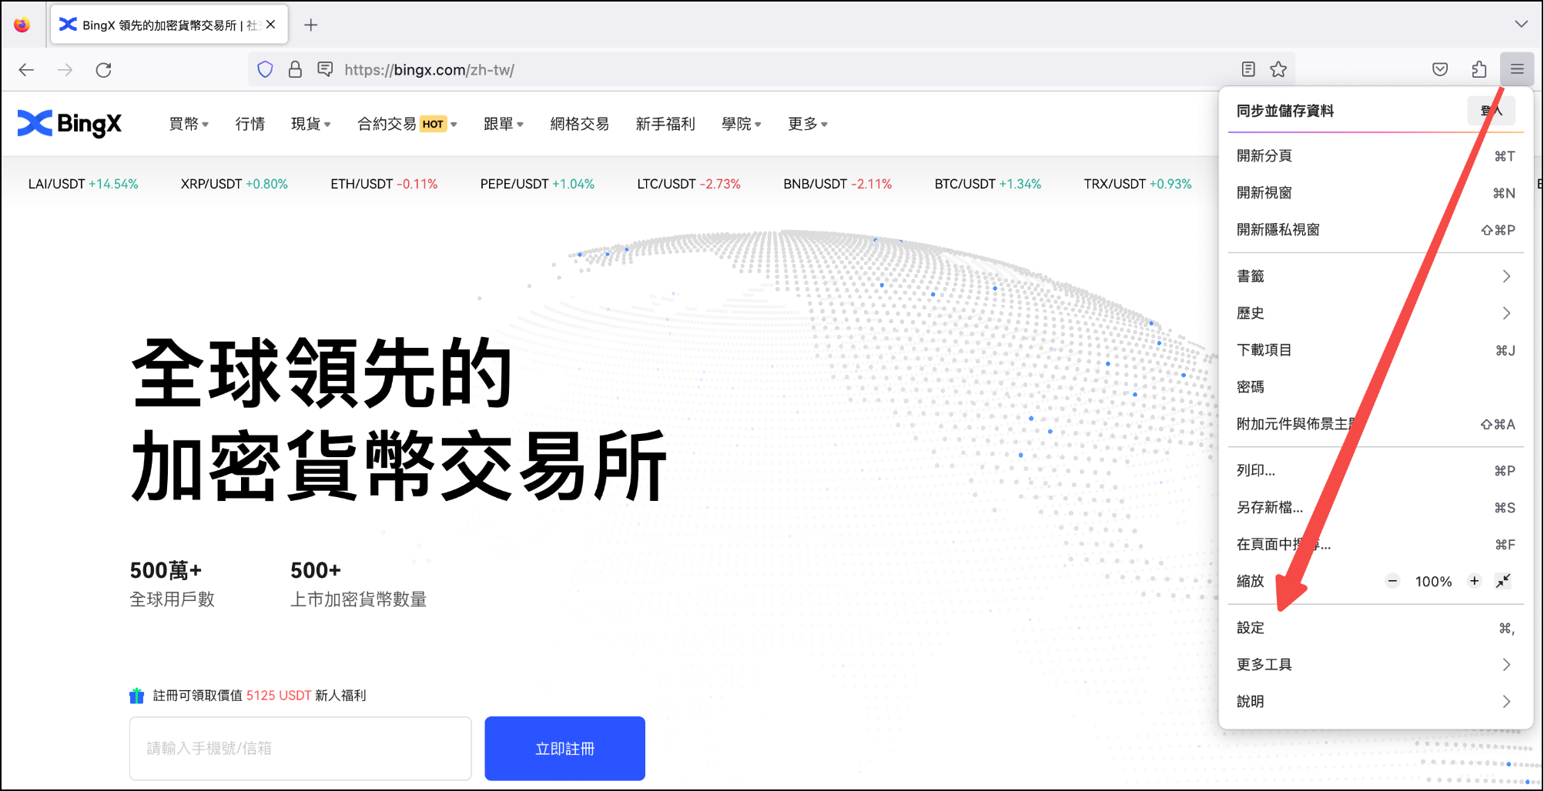
Task: Click the site padlock security icon
Action: point(295,70)
